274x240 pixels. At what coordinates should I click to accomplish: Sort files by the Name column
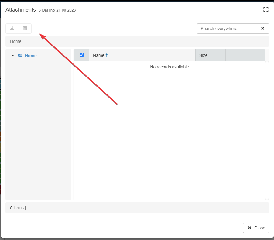99,55
